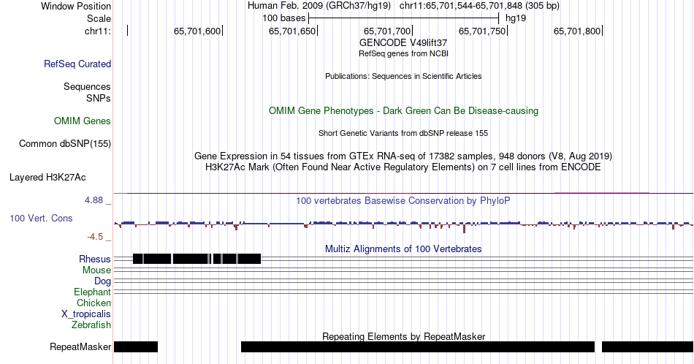Click the -4.5 PhyloP lower value
This screenshot has height=364, width=694.
95,237
